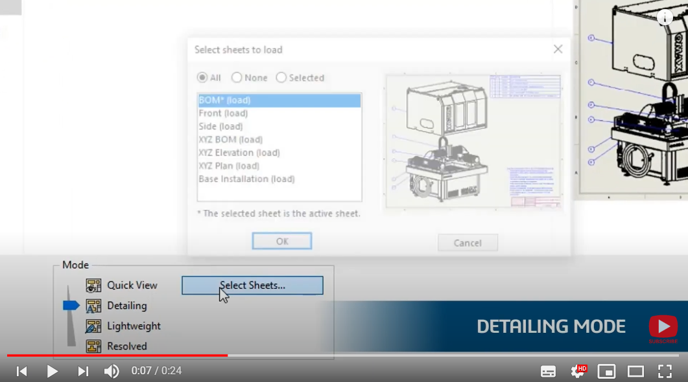Confirm with the OK button
This screenshot has height=382, width=688.
pos(281,240)
